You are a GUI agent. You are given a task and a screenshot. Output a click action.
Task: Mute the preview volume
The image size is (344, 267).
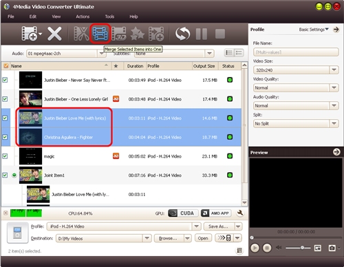[x=279, y=248]
